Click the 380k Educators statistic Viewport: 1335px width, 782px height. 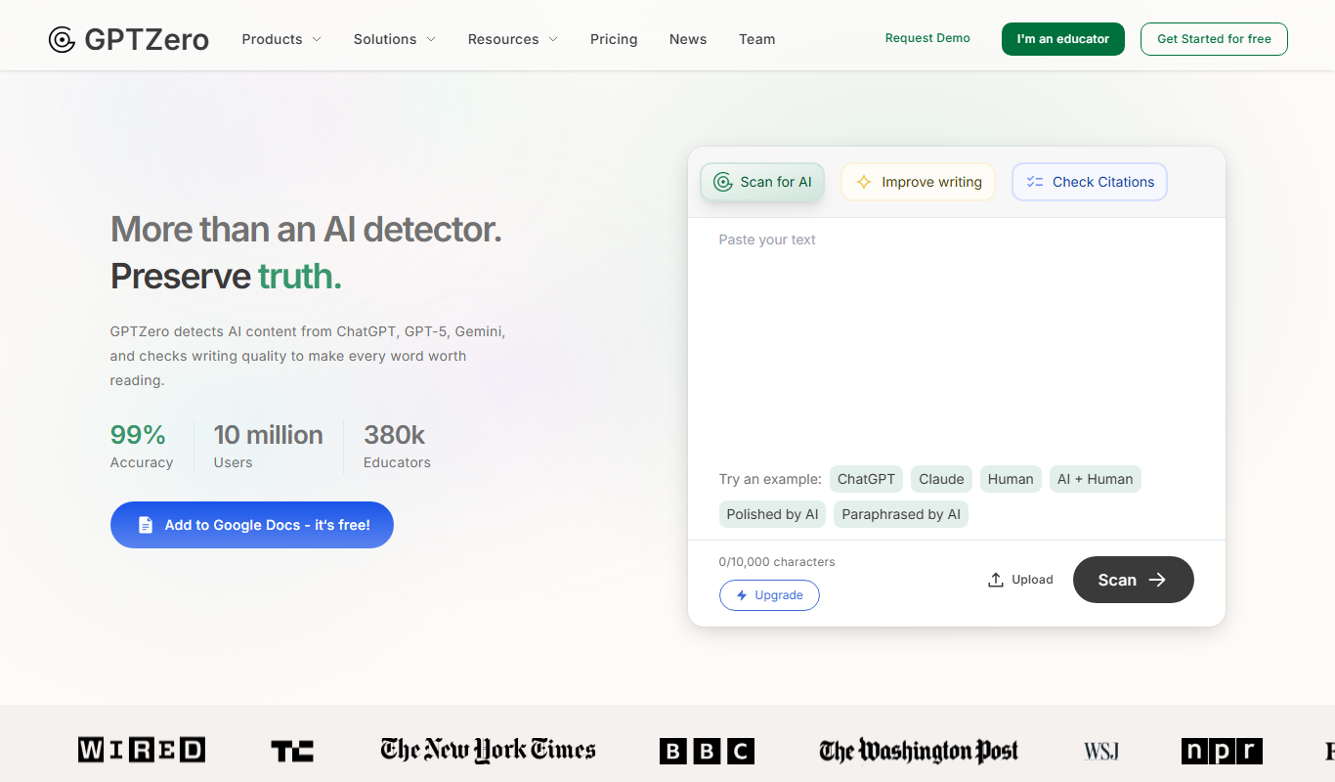(x=397, y=447)
